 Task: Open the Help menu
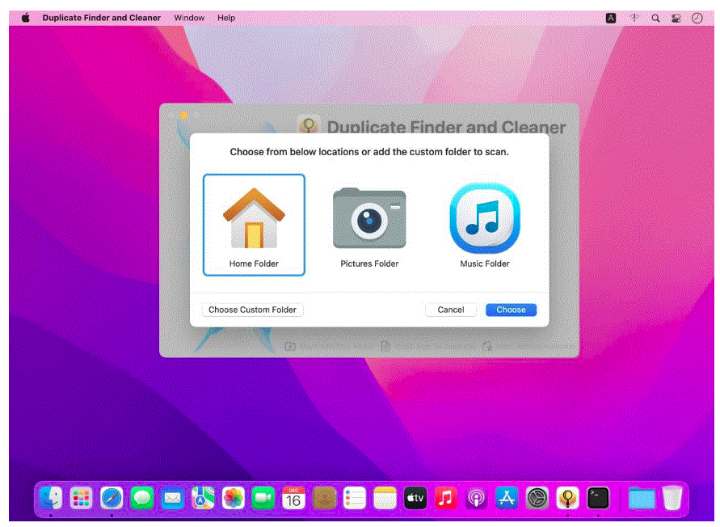226,18
